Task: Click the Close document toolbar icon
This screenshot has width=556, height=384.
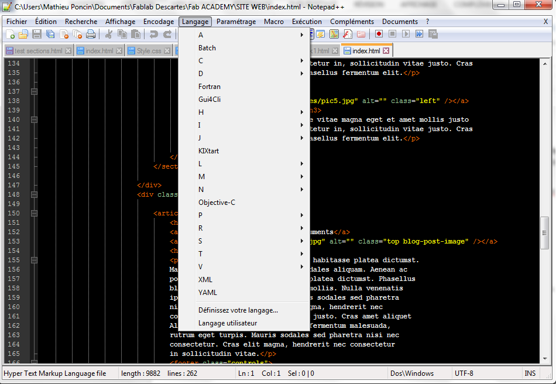Action: click(64, 34)
